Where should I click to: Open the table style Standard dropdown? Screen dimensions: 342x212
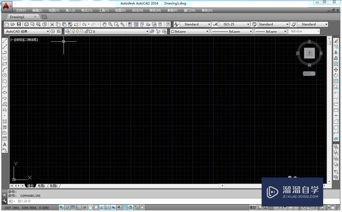(287, 24)
